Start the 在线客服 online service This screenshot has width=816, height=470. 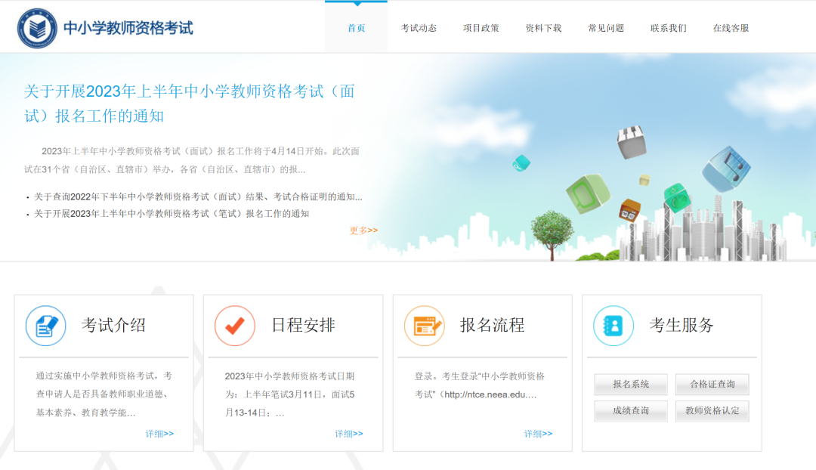[728, 26]
